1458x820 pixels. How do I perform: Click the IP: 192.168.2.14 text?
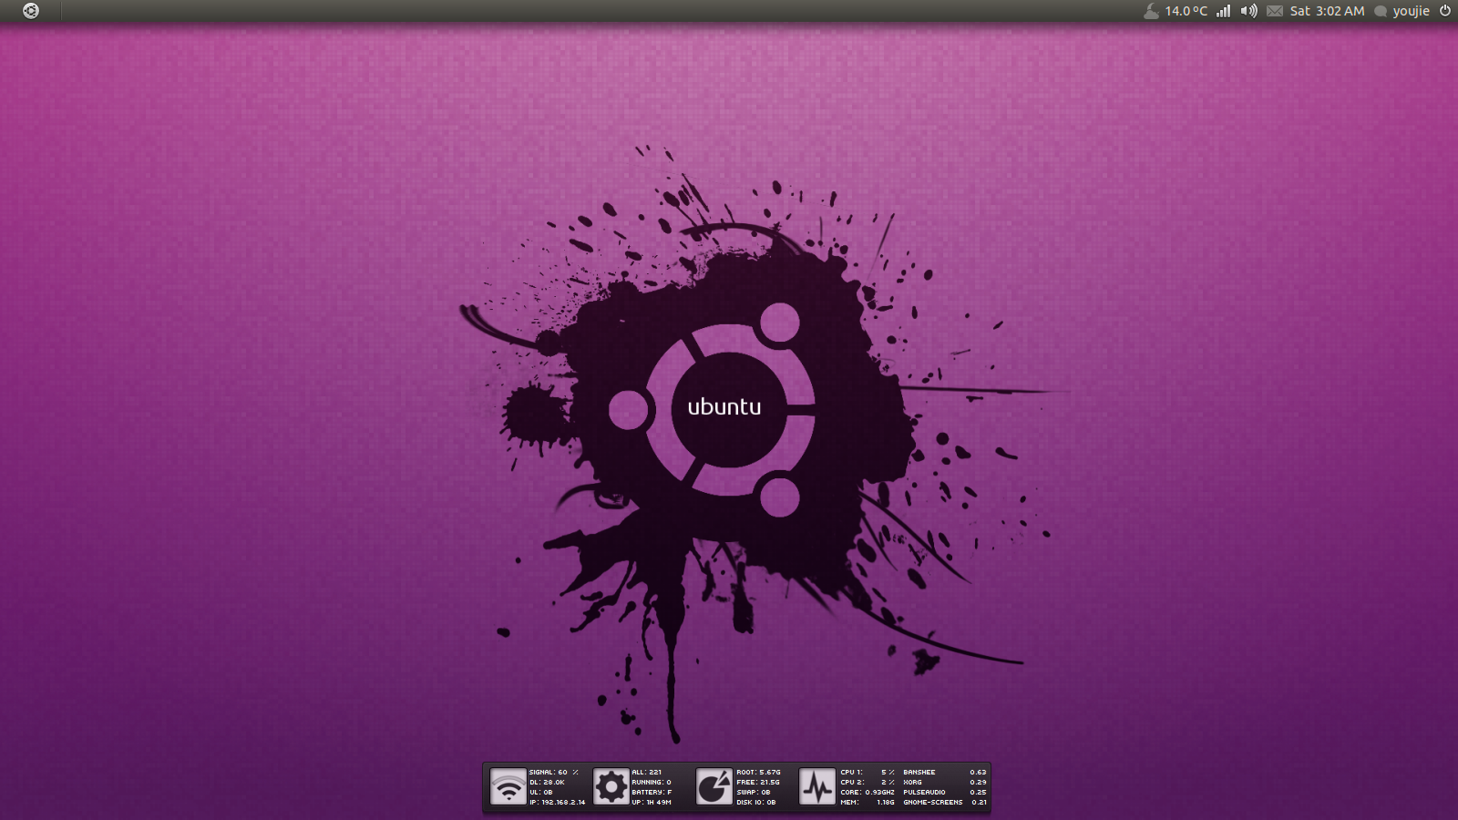pos(558,802)
